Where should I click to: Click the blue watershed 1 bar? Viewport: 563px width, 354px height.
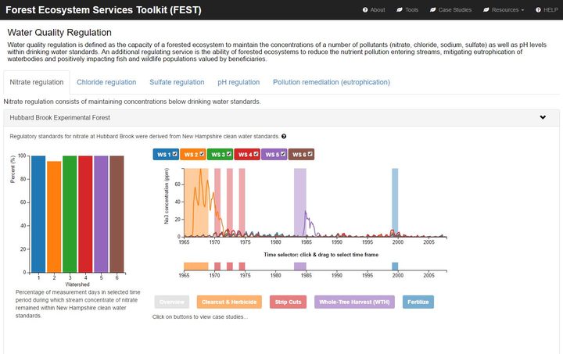click(x=38, y=214)
